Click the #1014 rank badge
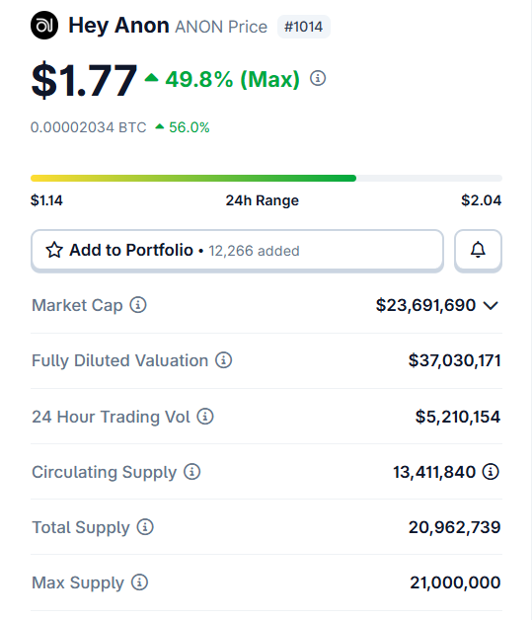Screen dimensions: 532x620 (304, 27)
